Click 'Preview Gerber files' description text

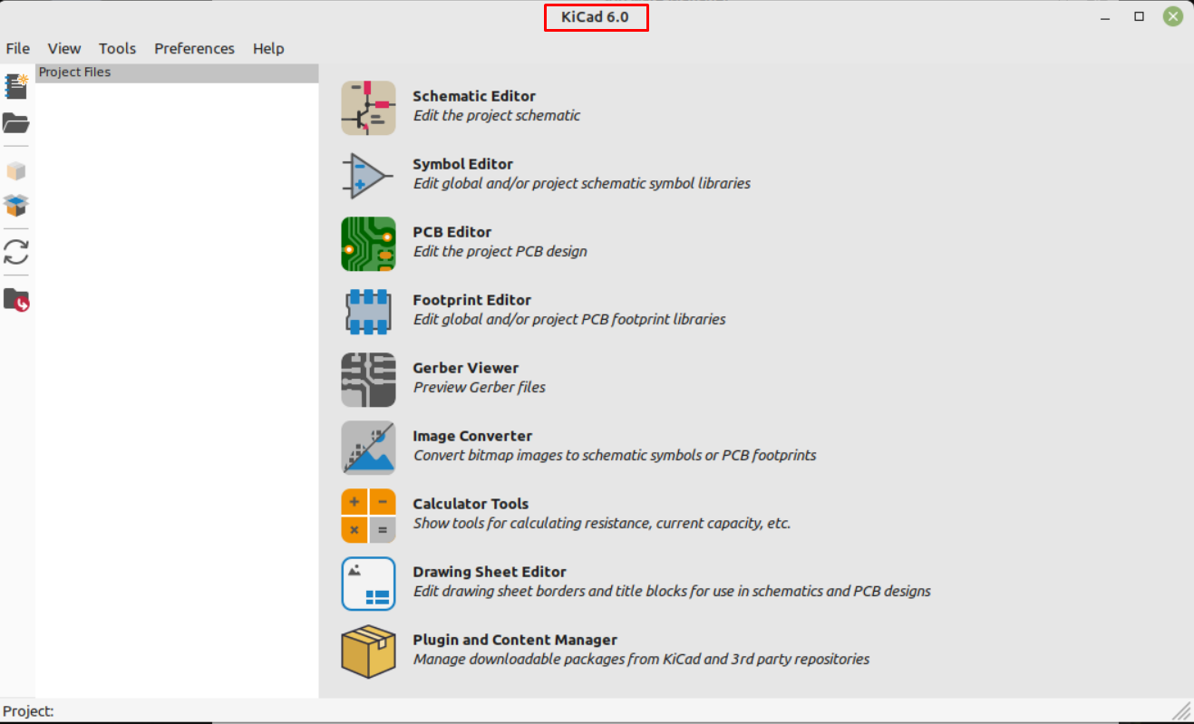pos(480,388)
